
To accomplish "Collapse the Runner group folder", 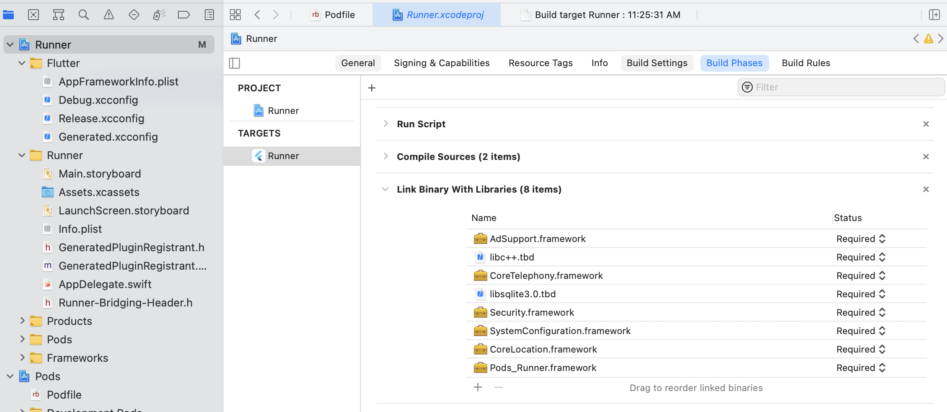I will (x=22, y=155).
